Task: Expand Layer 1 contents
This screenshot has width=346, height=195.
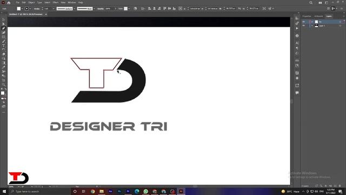Action: 312,25
